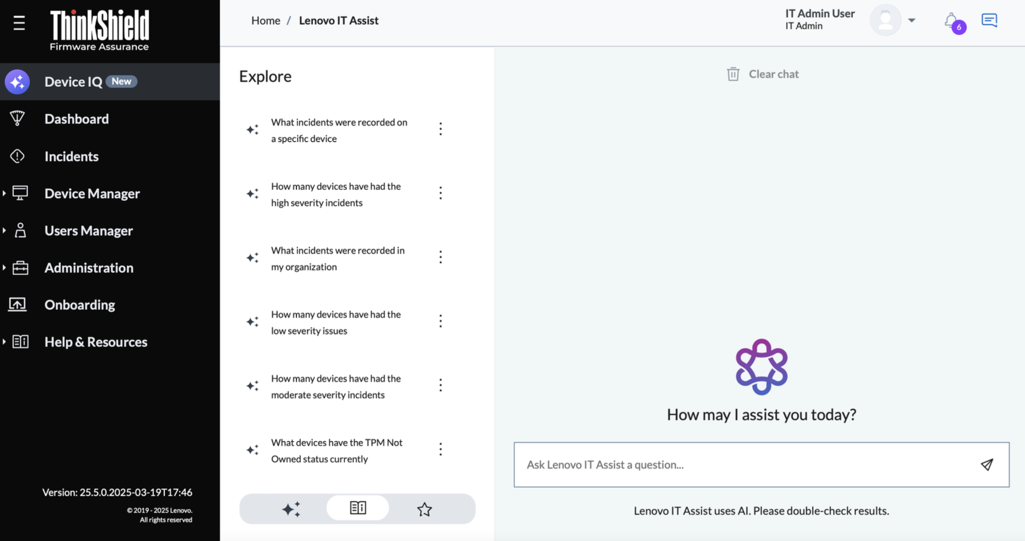Image resolution: width=1025 pixels, height=541 pixels.
Task: Open options for 'moderate severity incidents' prompt
Action: point(440,386)
